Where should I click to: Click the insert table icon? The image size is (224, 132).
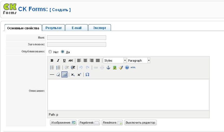click(x=64, y=74)
